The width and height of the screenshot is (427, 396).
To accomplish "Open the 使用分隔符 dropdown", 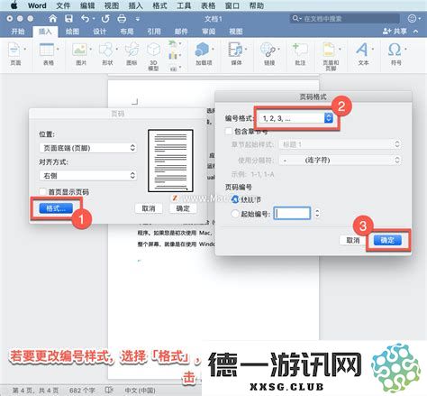I will coord(341,160).
